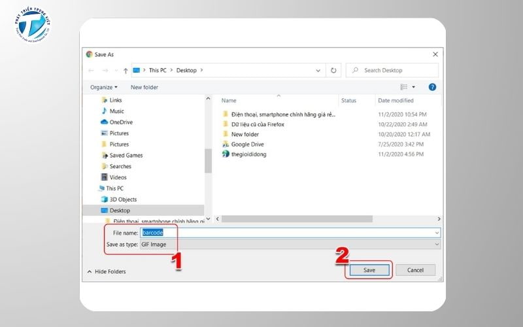Sort files by Name column header
523x327 pixels.
tap(229, 101)
